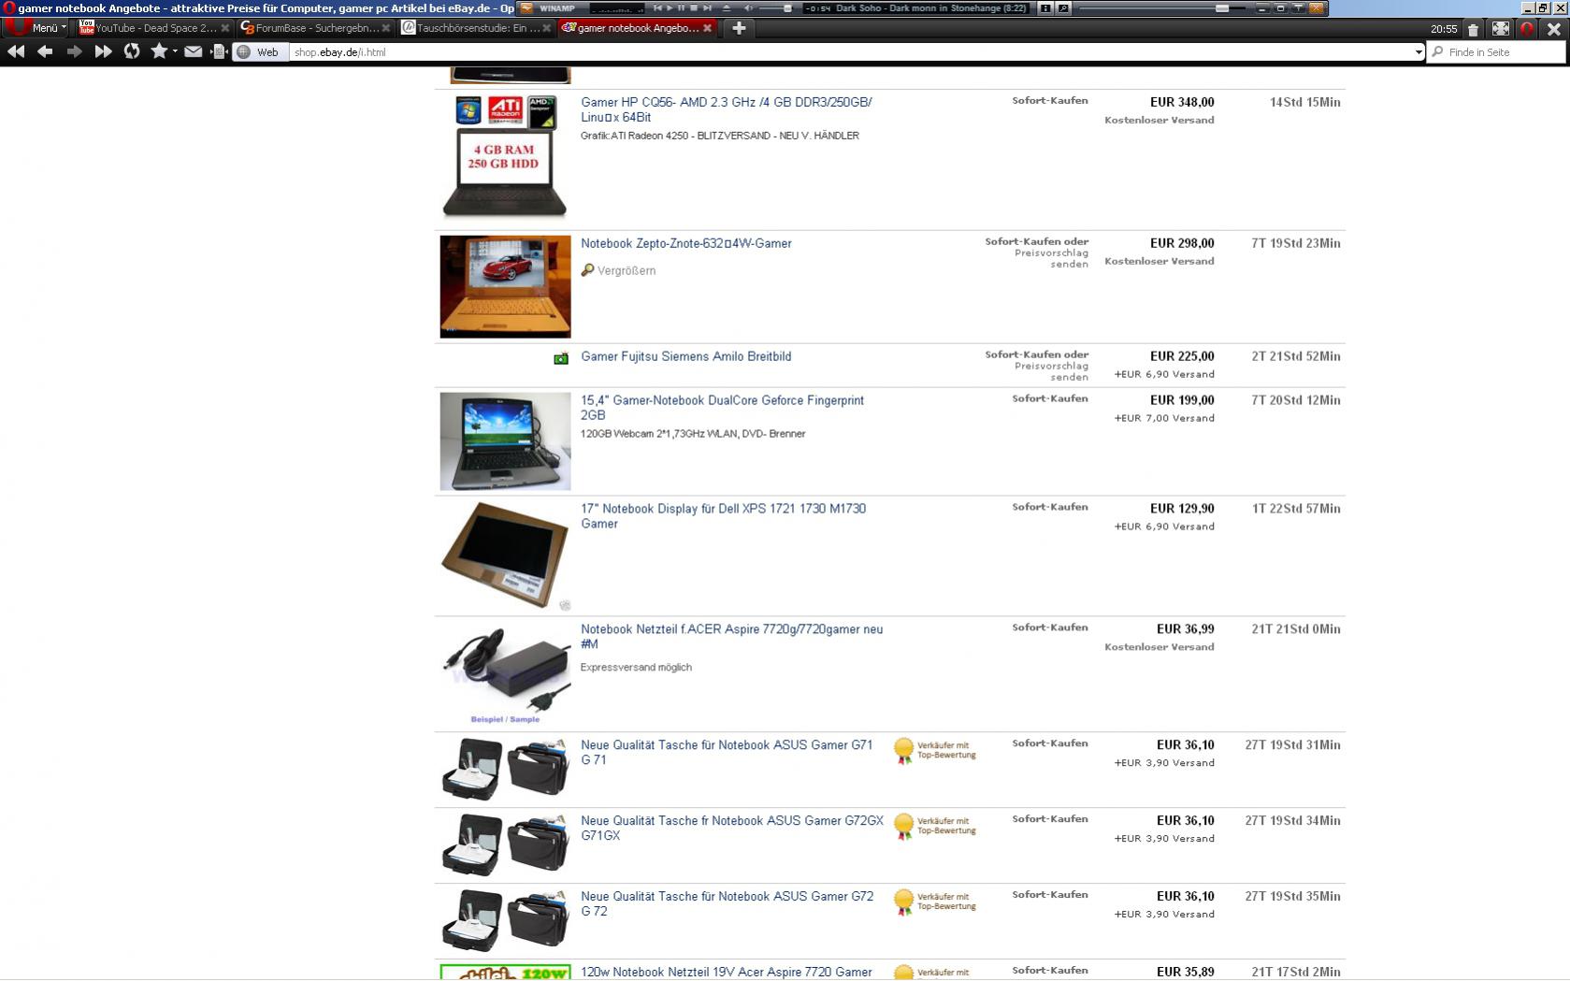
Task: Bookmark this page with star icon
Action: coord(159,51)
